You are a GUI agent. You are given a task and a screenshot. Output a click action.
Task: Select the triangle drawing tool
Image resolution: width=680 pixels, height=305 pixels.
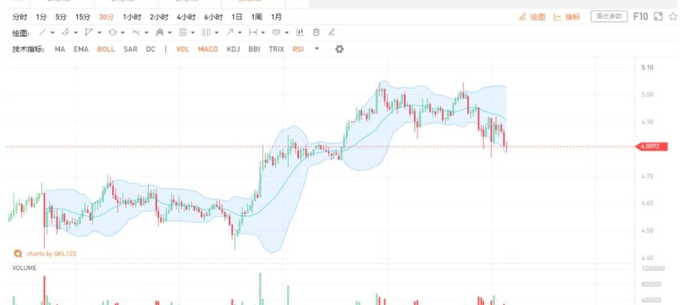[x=88, y=33]
